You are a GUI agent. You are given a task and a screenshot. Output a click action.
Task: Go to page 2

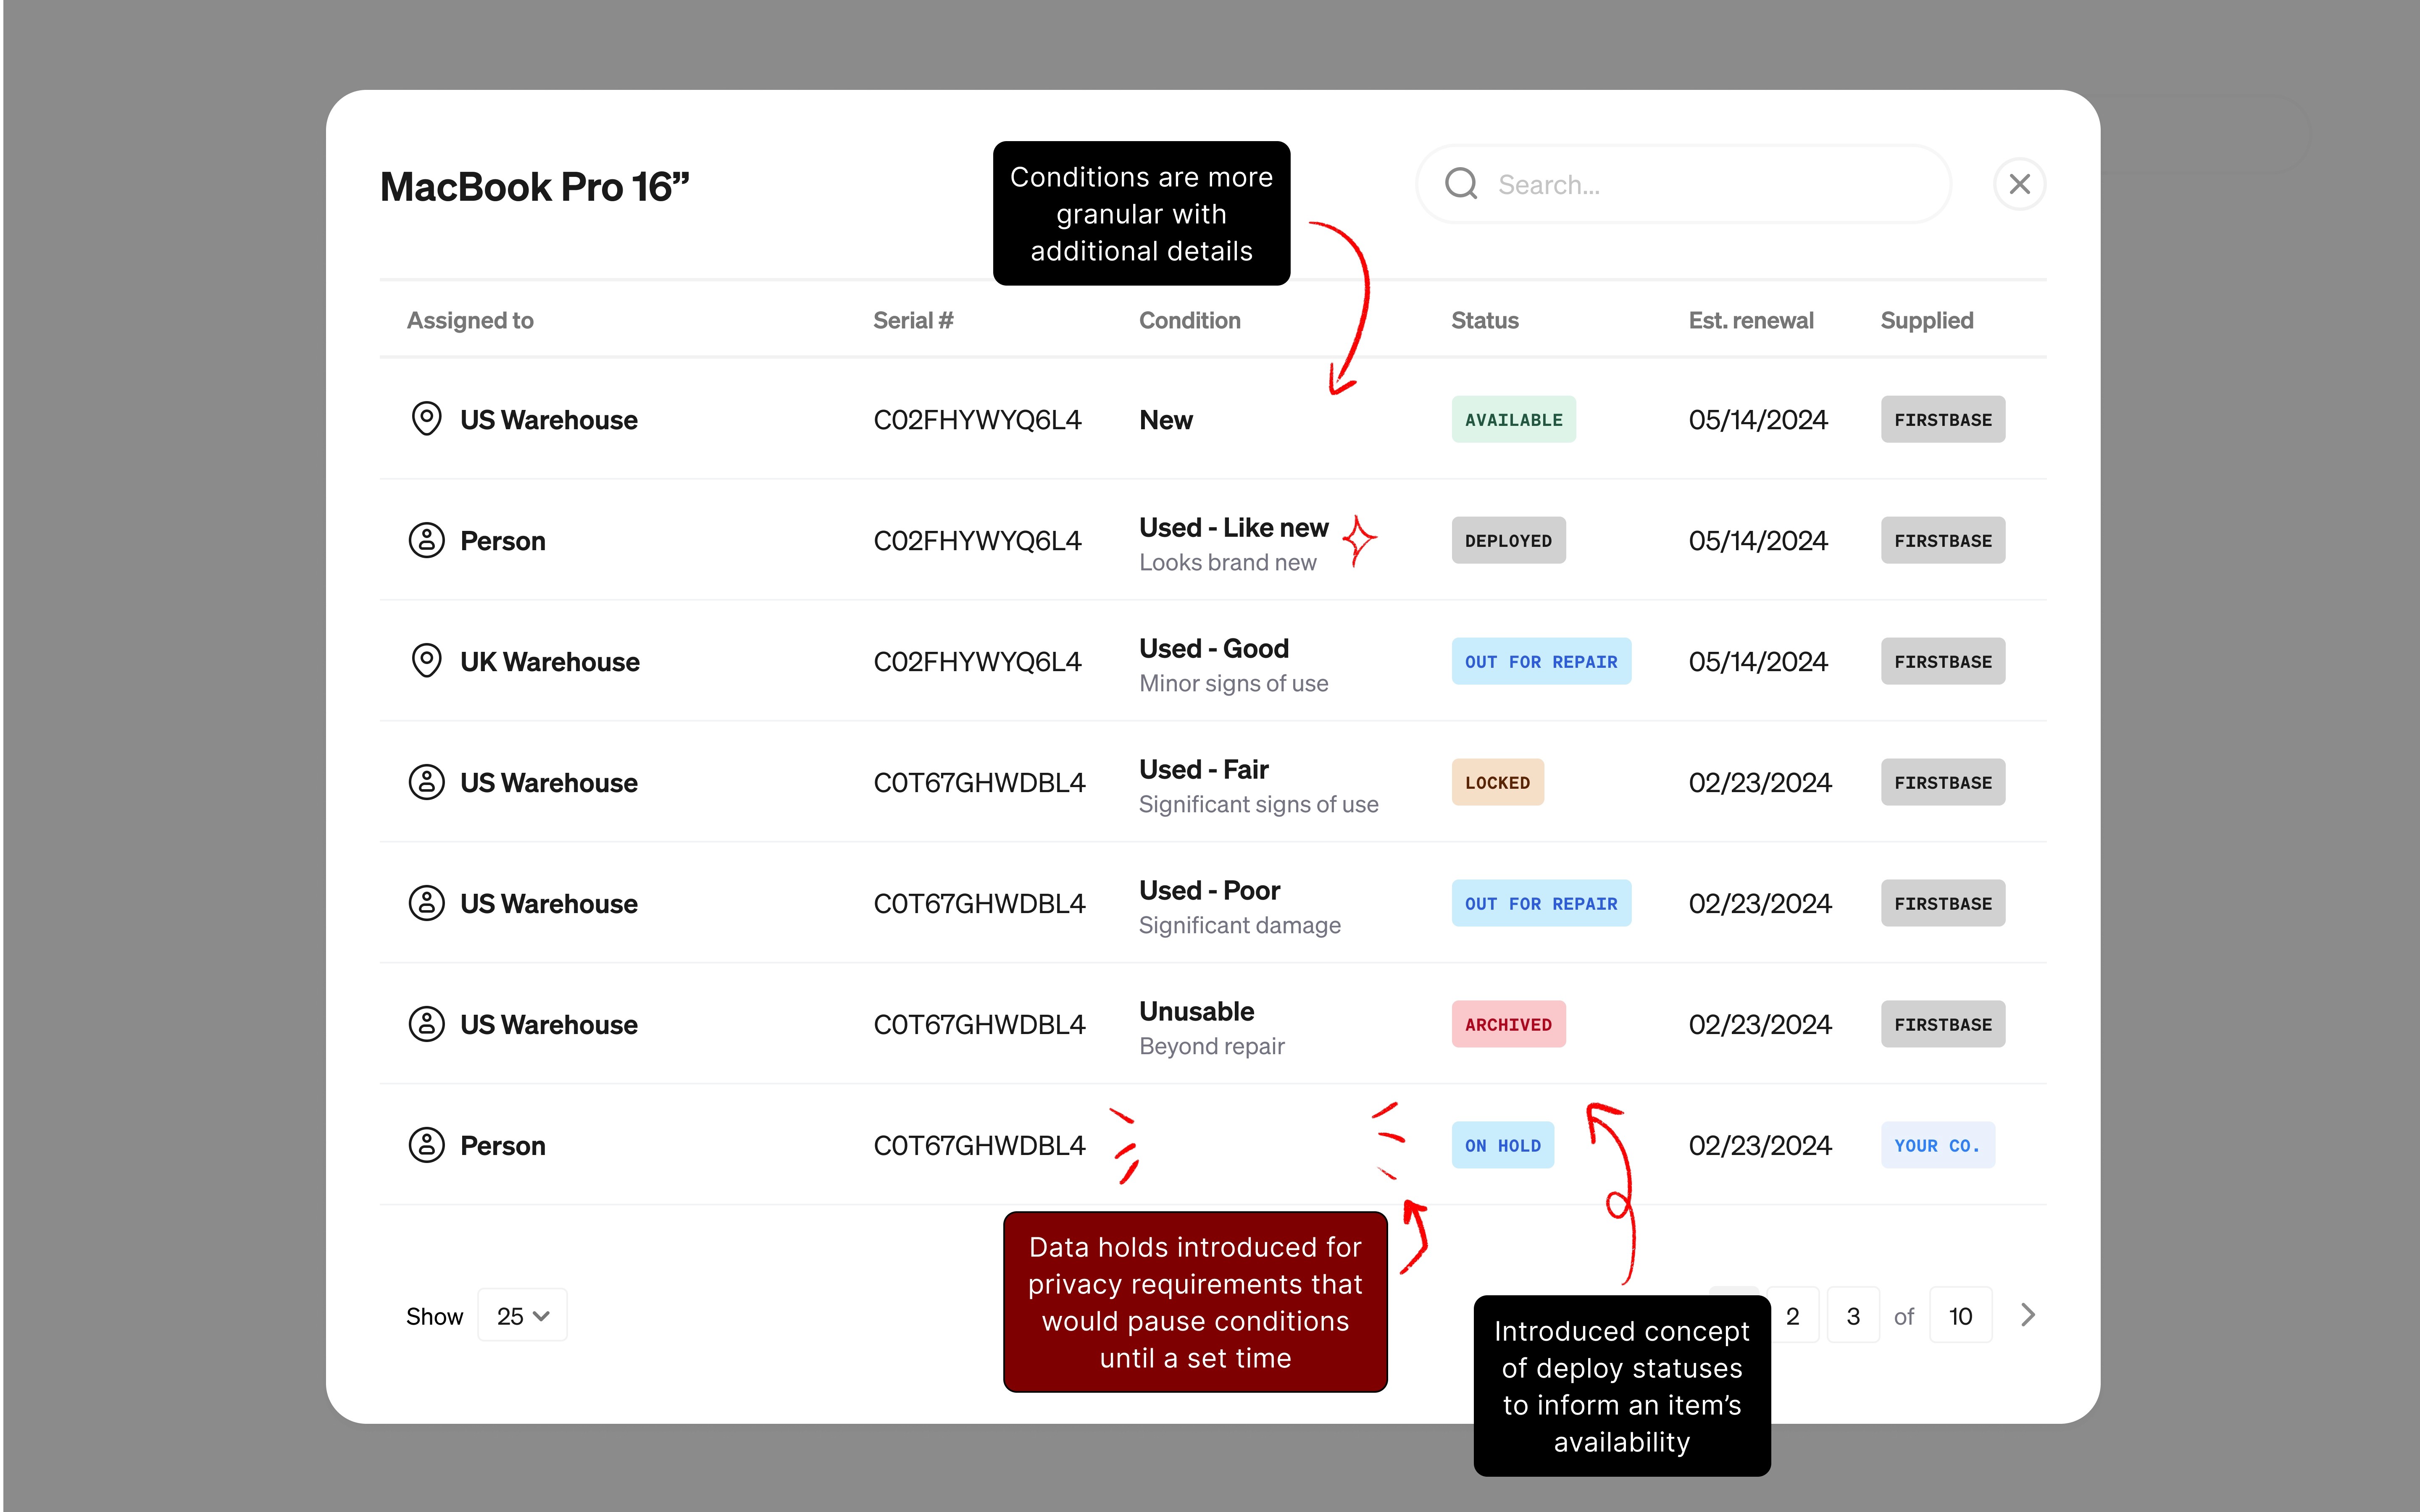[x=1793, y=1316]
